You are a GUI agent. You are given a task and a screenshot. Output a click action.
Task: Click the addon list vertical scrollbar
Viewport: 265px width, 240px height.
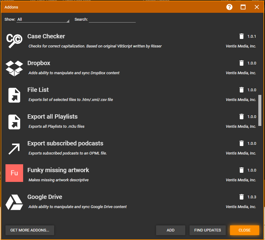(260, 110)
